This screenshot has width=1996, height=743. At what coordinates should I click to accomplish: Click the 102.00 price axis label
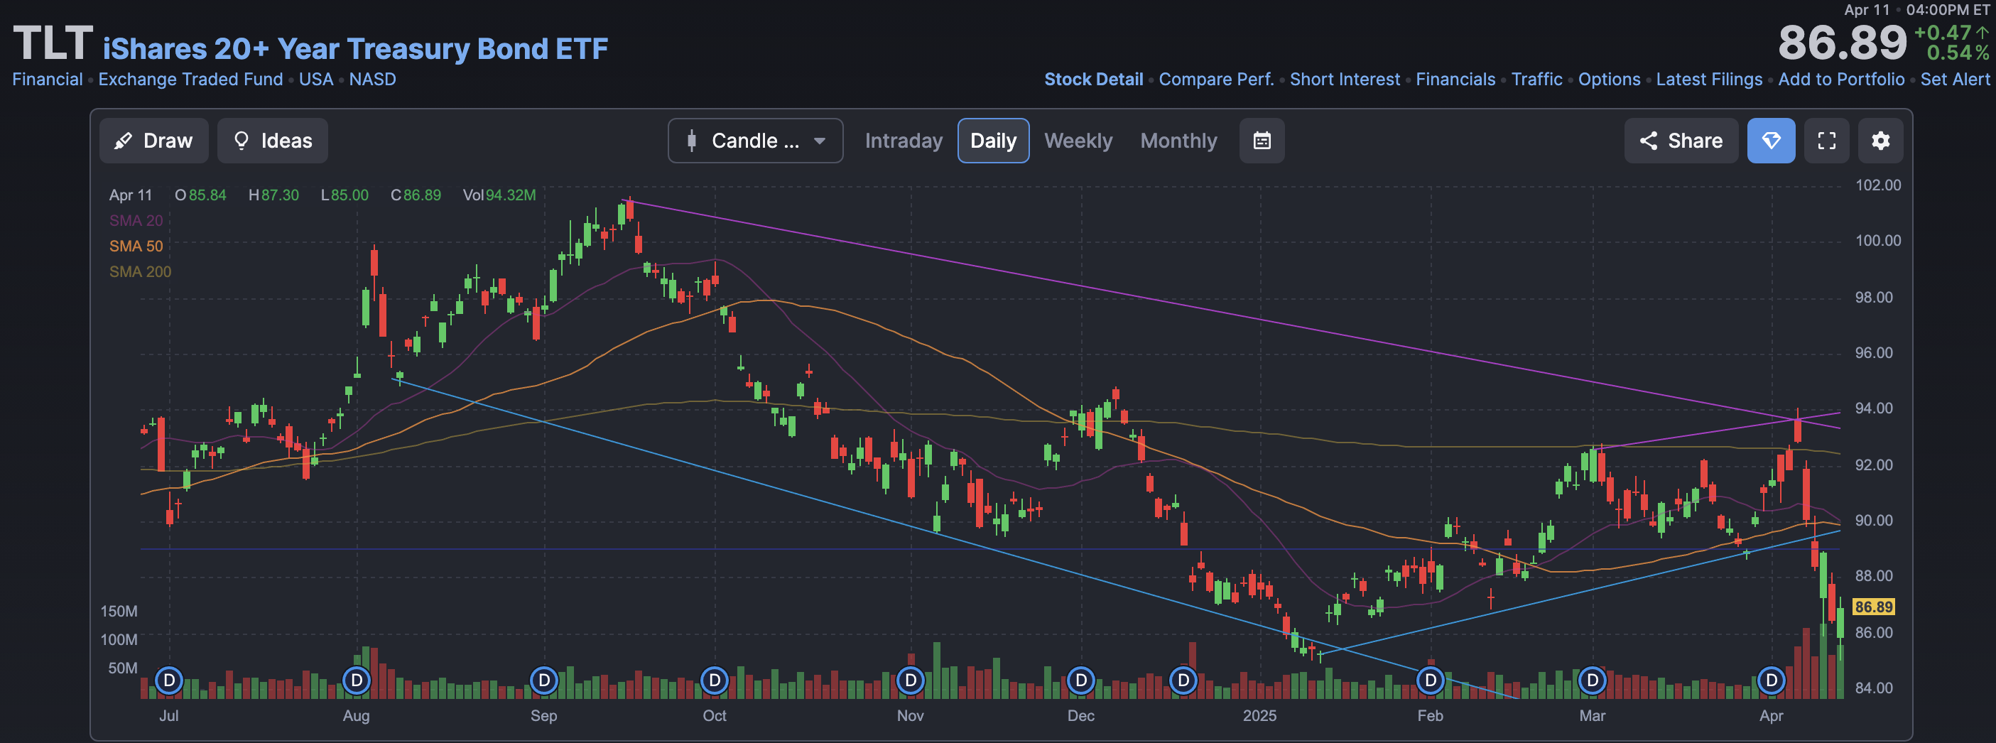point(1877,185)
